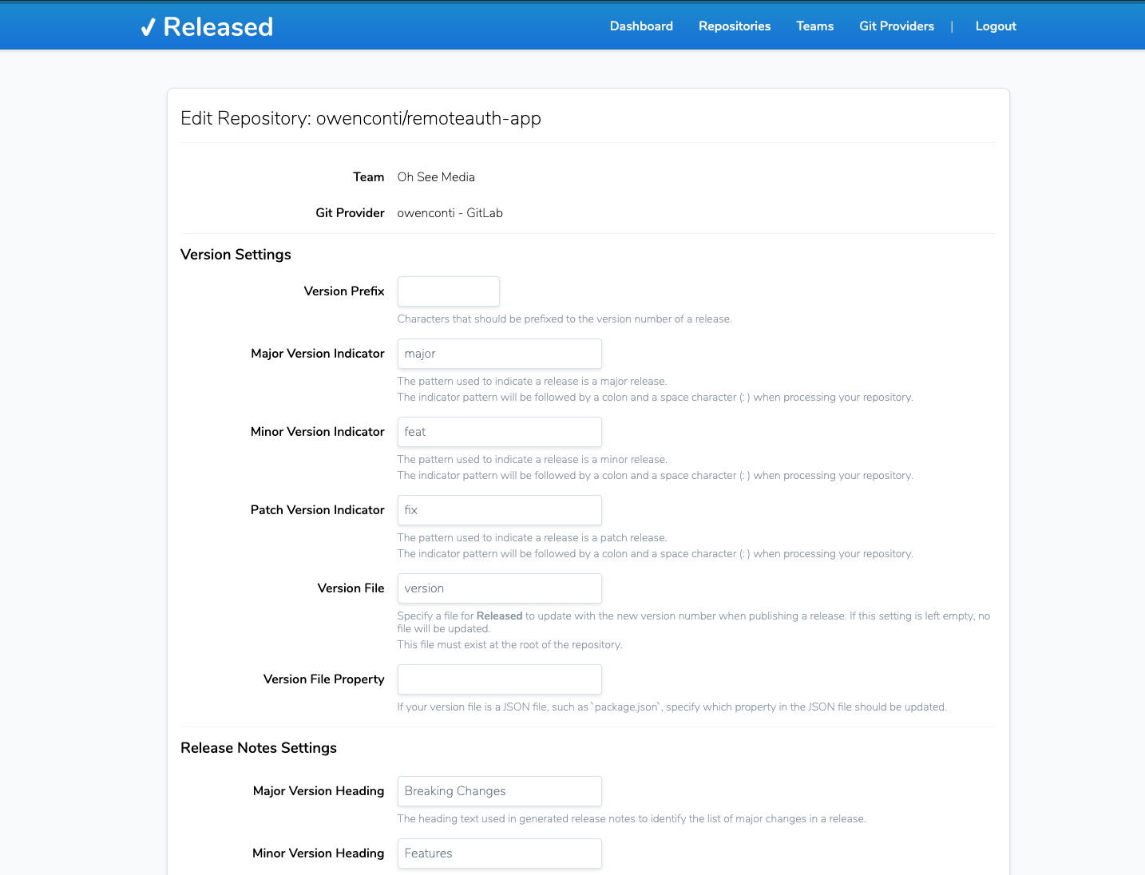The height and width of the screenshot is (875, 1145).
Task: Click the Released checkmark logo
Action: click(x=207, y=26)
